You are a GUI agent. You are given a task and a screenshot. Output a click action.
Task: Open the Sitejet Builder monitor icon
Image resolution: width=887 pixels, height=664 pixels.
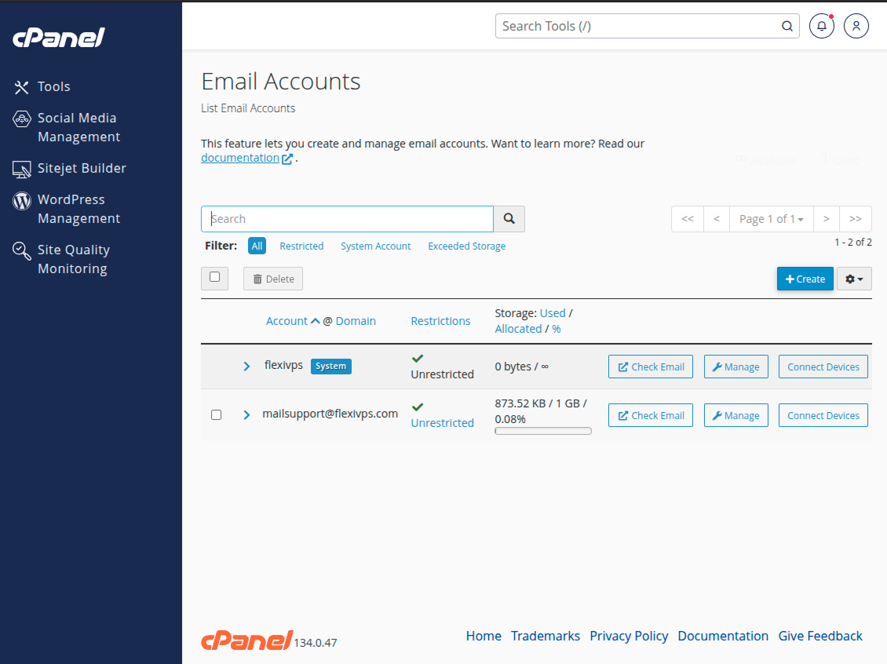click(21, 169)
